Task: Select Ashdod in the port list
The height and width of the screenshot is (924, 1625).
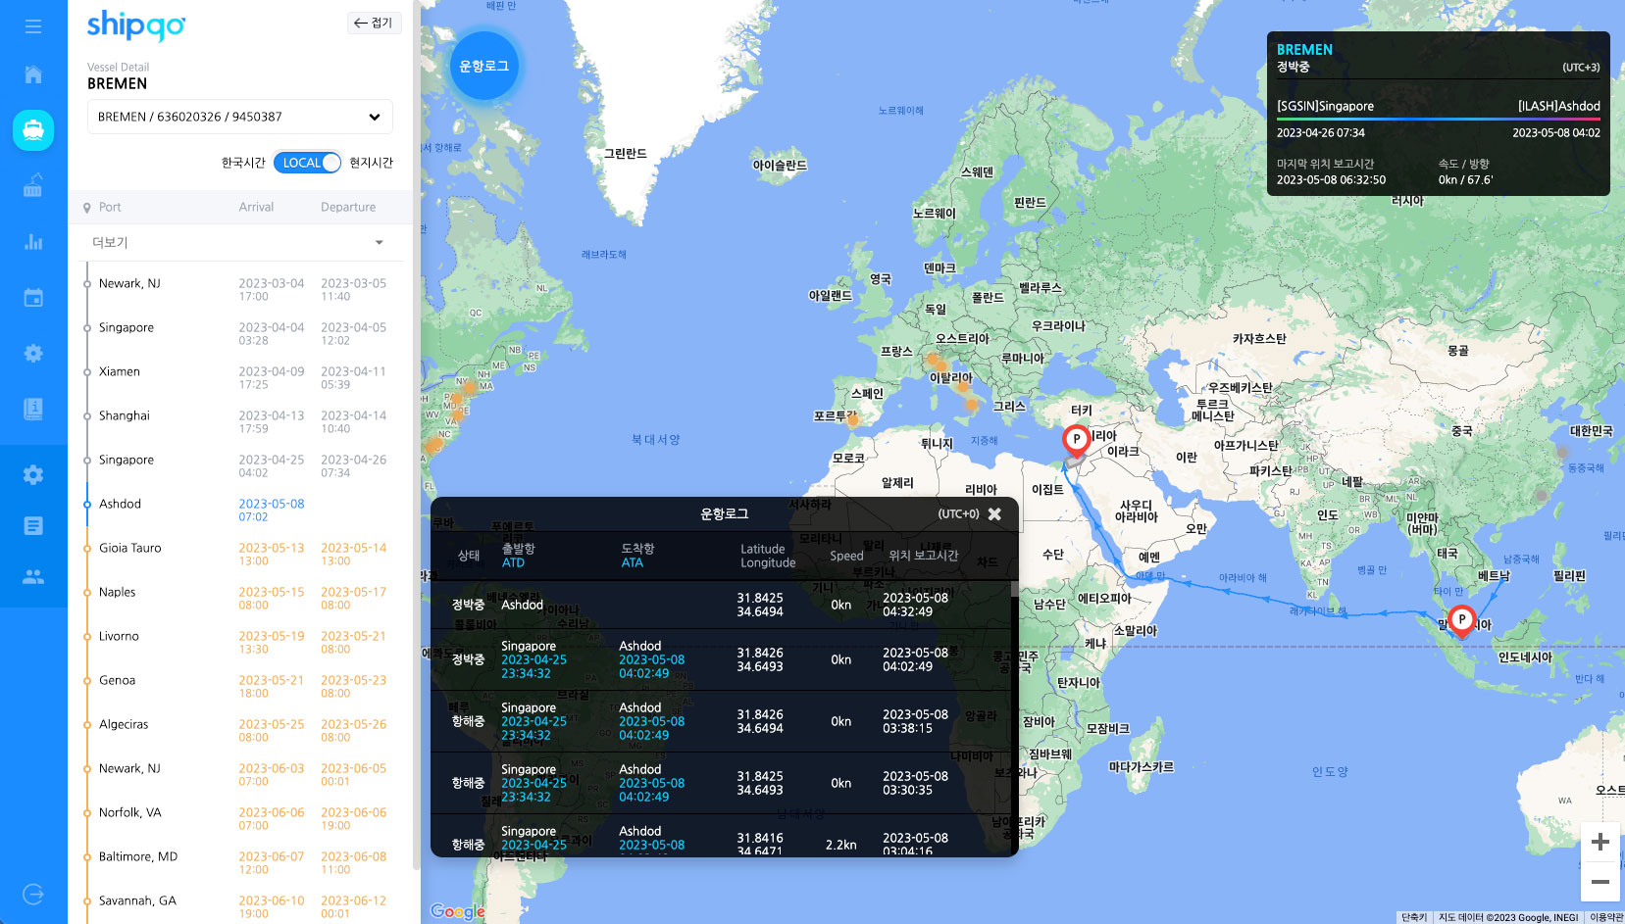Action: [121, 504]
